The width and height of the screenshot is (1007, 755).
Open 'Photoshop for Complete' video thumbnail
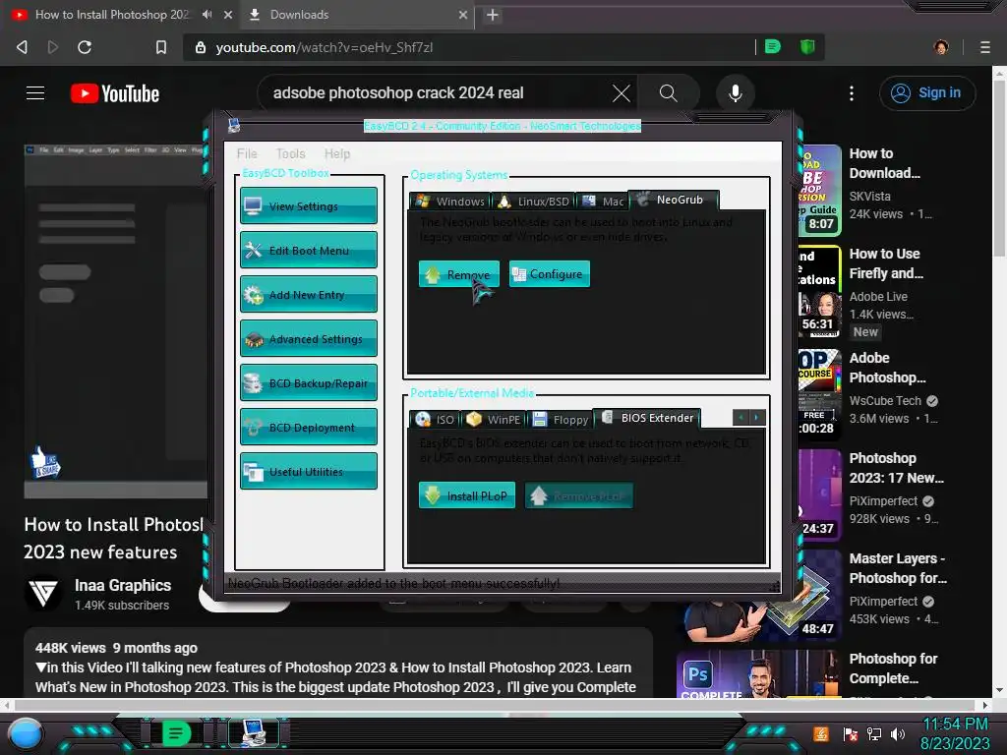[x=758, y=674]
